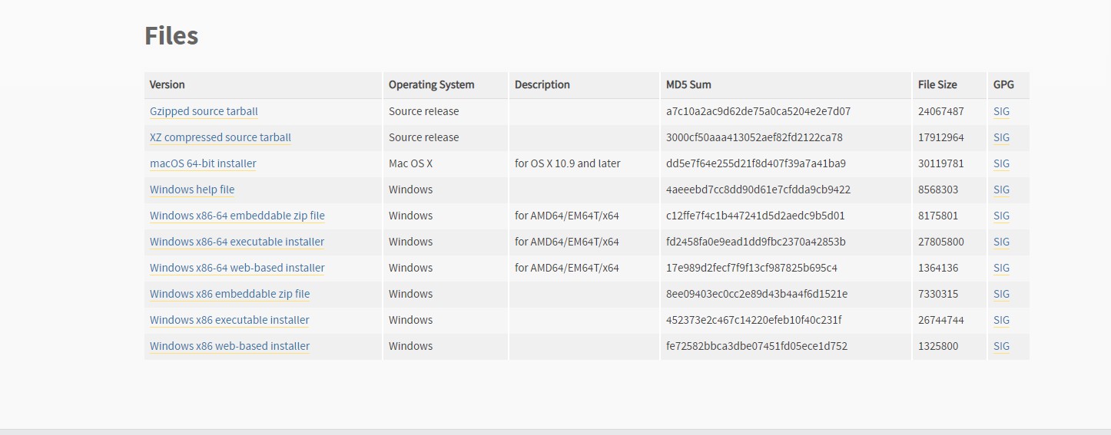Click file size 26744744
Image resolution: width=1111 pixels, height=435 pixels.
(941, 320)
